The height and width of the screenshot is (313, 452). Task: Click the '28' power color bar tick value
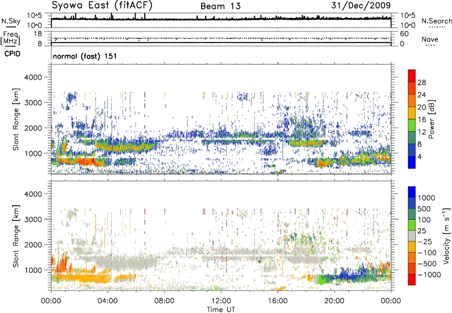coord(421,82)
